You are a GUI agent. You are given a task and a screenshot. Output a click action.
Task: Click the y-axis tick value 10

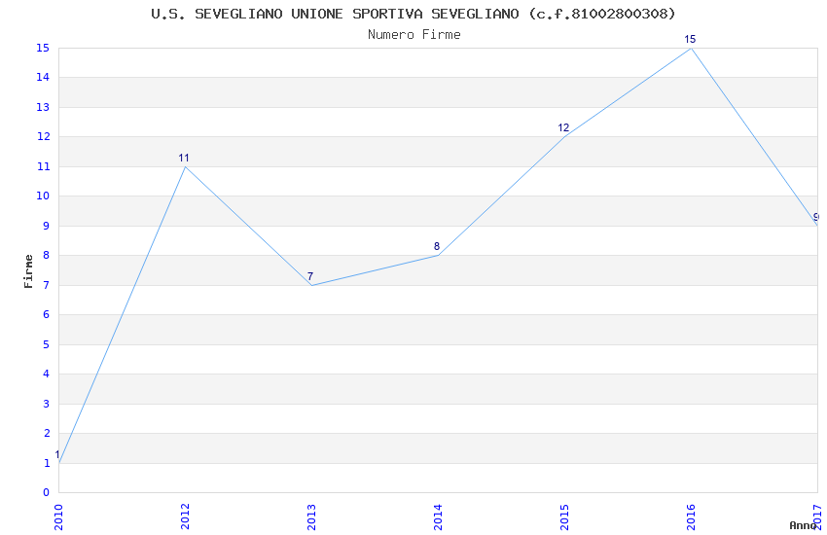(x=43, y=196)
